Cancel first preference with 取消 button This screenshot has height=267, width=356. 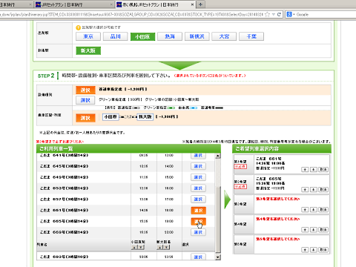pos(323,170)
